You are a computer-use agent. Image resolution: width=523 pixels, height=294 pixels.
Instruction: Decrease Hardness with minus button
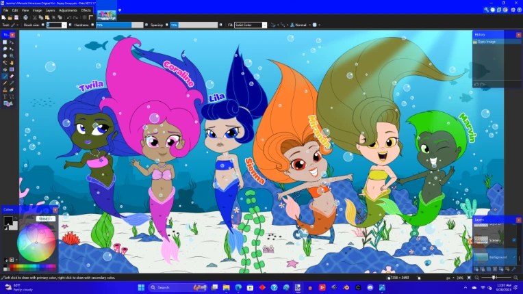point(92,25)
